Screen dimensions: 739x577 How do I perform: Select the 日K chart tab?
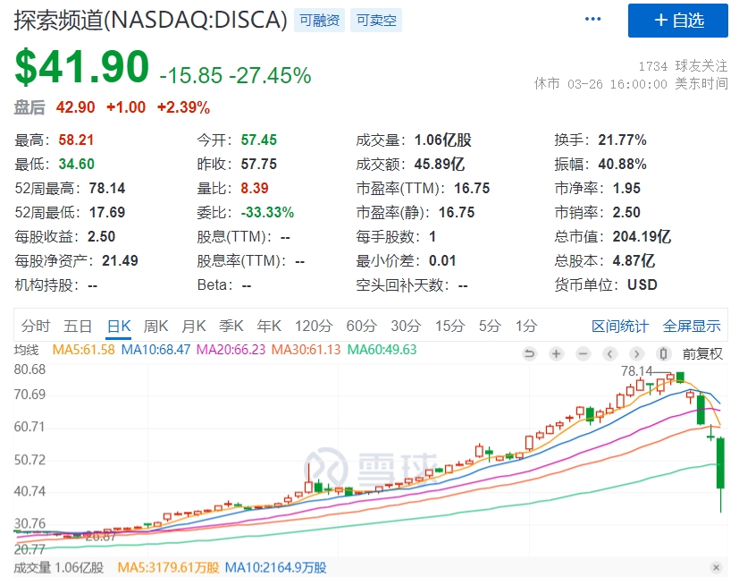[119, 326]
